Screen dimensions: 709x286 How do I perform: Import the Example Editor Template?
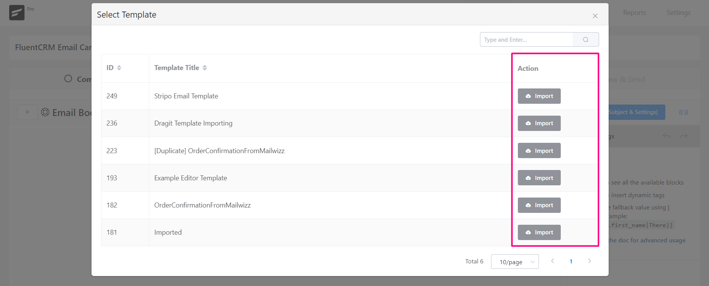pyautogui.click(x=539, y=178)
